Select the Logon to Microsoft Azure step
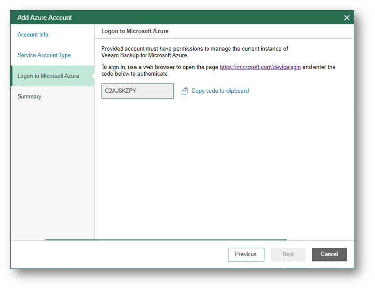This screenshot has height=290, width=375. [x=52, y=76]
